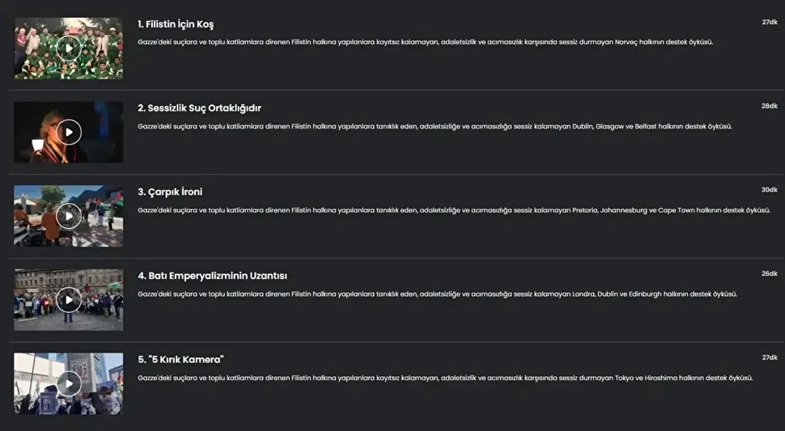Click the episode 1 description about Norveç halkı
Image resolution: width=785 pixels, height=431 pixels.
[x=425, y=42]
